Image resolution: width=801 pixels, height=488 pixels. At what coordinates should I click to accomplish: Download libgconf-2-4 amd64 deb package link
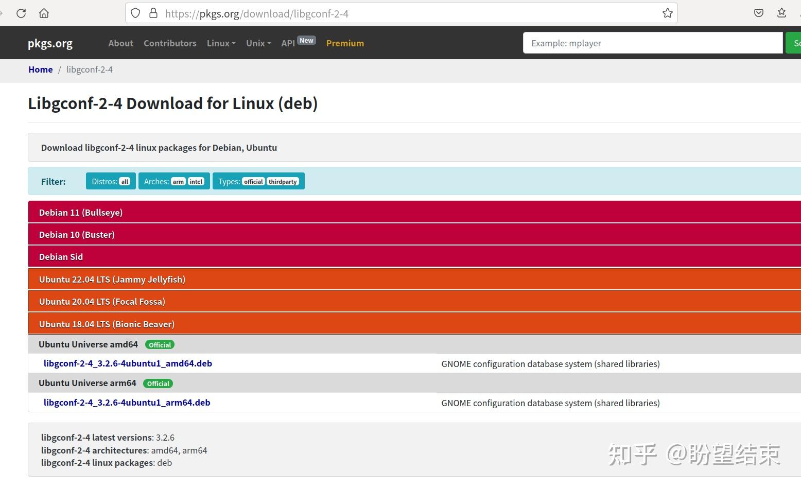click(128, 363)
